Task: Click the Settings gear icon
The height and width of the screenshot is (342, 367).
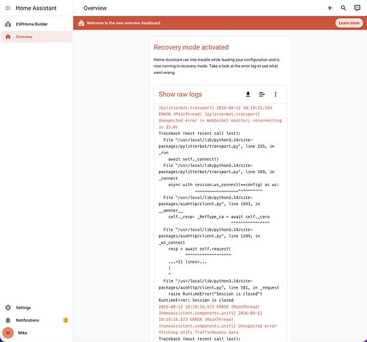Action: (8, 308)
